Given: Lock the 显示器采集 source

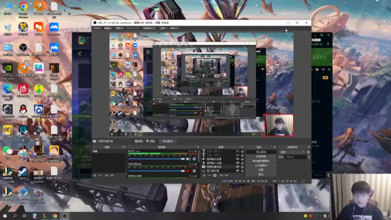Looking at the screenshot, I should click(242, 171).
